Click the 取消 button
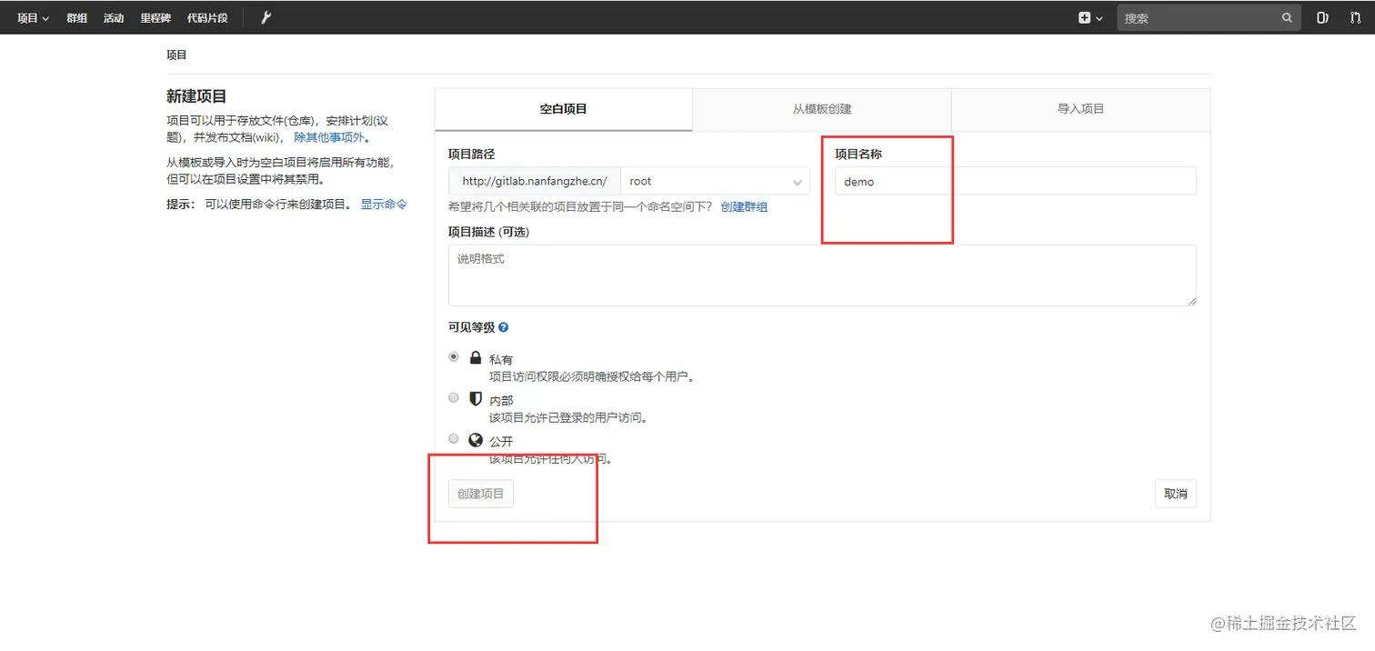The width and height of the screenshot is (1375, 651). click(1176, 494)
